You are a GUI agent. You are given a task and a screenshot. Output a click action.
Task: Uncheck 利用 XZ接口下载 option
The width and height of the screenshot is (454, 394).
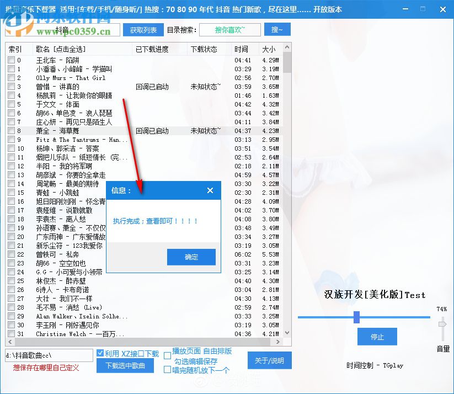(x=100, y=353)
